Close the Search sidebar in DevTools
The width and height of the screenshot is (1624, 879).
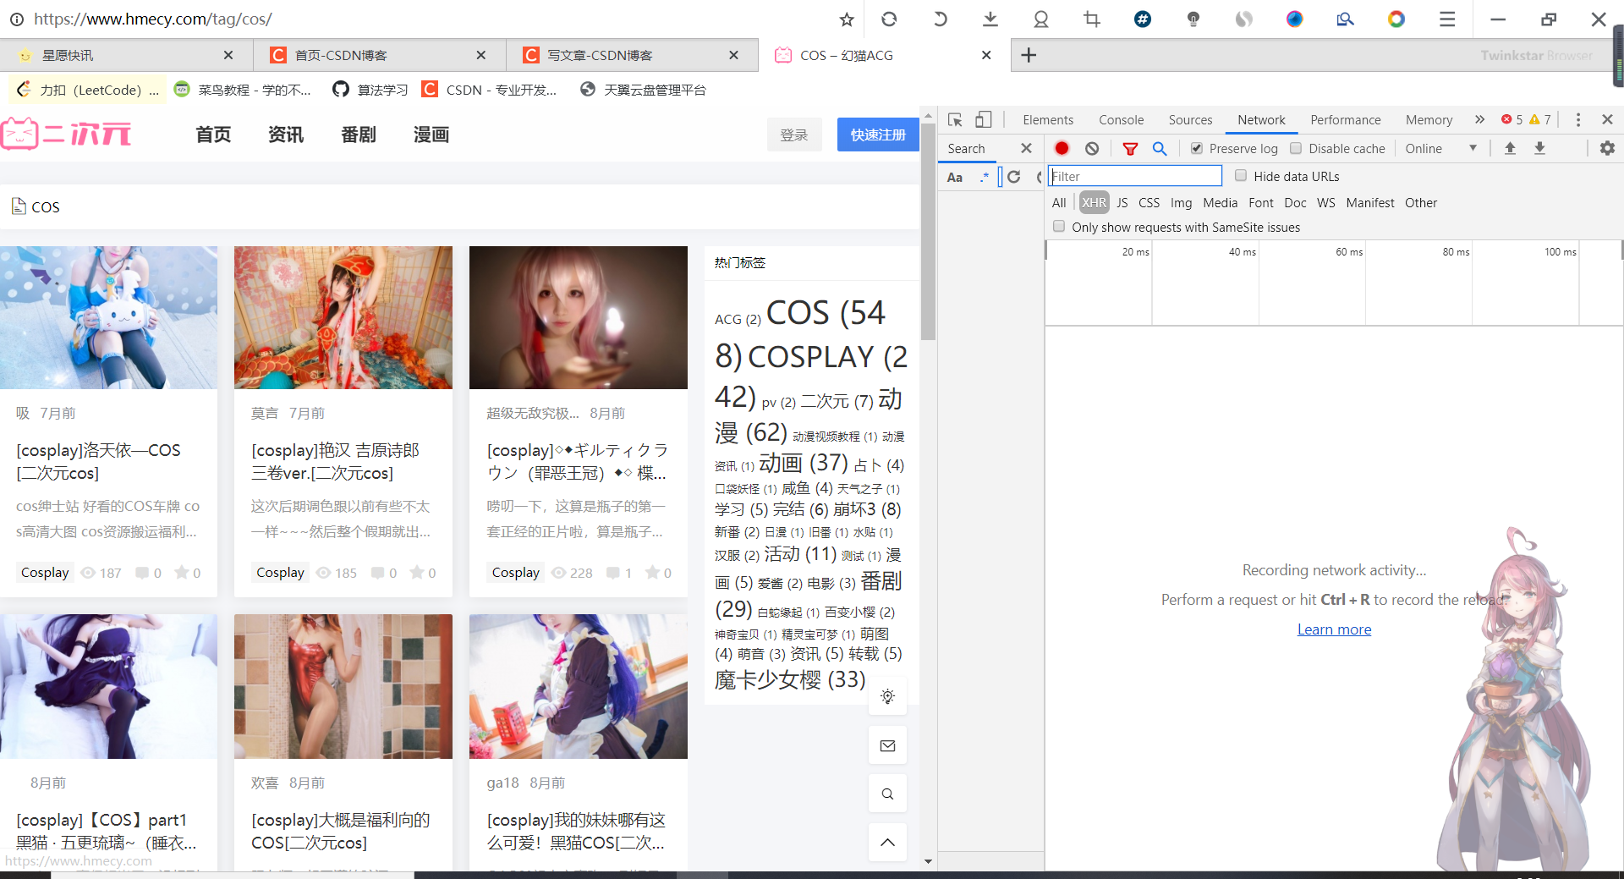pos(1026,148)
